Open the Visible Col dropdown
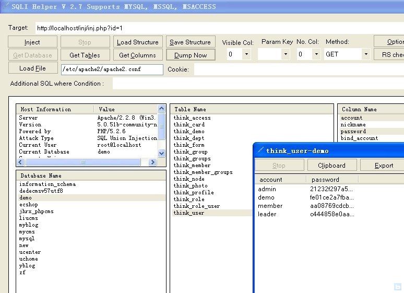 pos(246,54)
